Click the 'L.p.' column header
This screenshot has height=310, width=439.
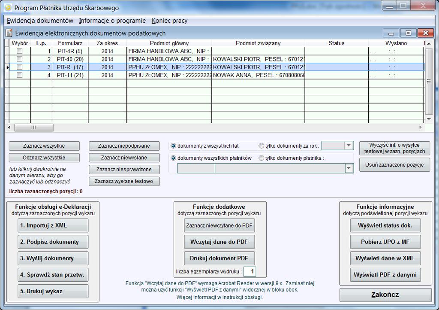click(41, 43)
